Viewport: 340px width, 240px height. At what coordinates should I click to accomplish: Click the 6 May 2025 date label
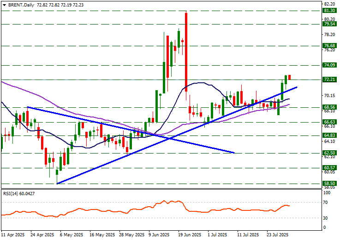(x=72, y=235)
